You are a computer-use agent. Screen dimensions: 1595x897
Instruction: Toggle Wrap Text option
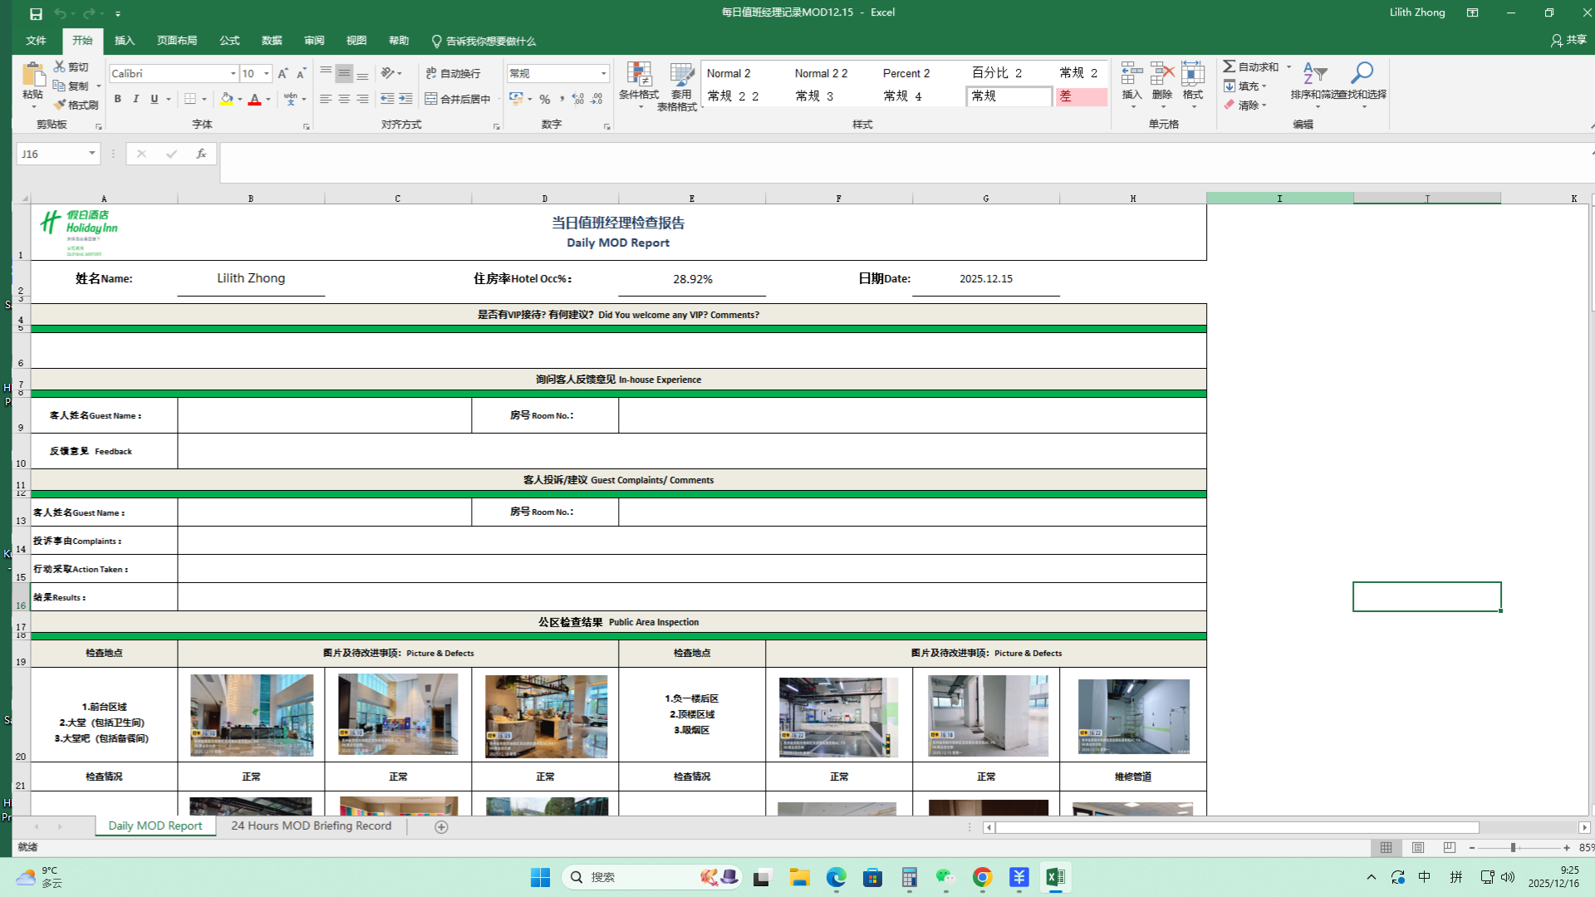point(453,74)
